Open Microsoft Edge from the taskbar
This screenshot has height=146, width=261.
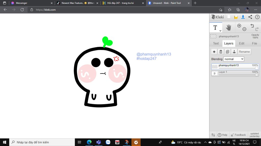(x=89, y=142)
